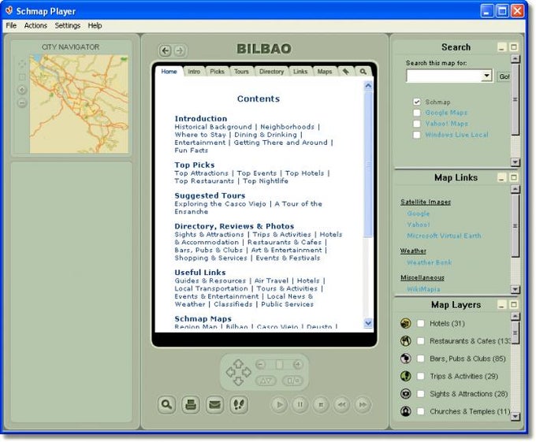Rewind to the previous tour stop
This screenshot has width=536, height=442.
click(342, 405)
